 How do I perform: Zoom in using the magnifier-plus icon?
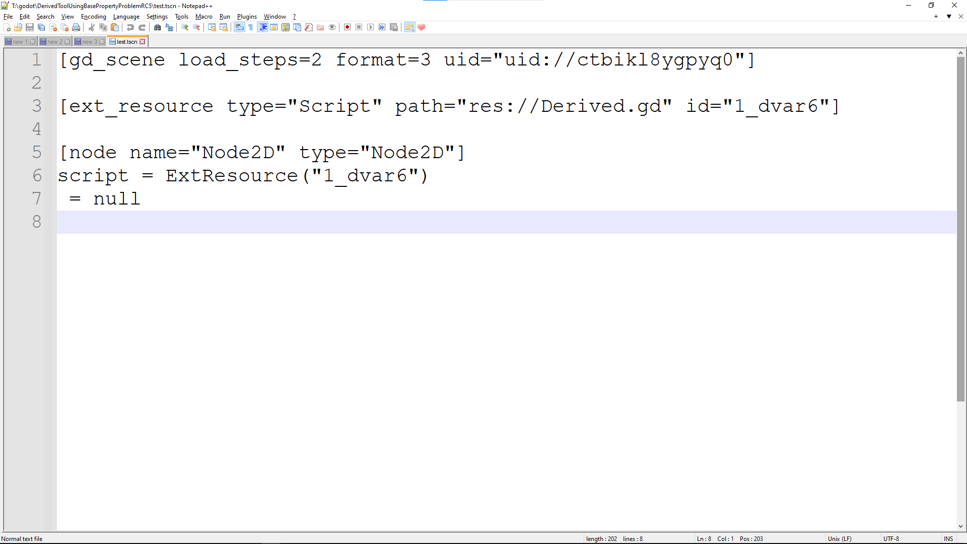tap(184, 27)
